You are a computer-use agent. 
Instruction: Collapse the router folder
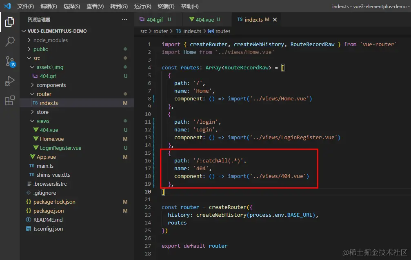(x=32, y=94)
